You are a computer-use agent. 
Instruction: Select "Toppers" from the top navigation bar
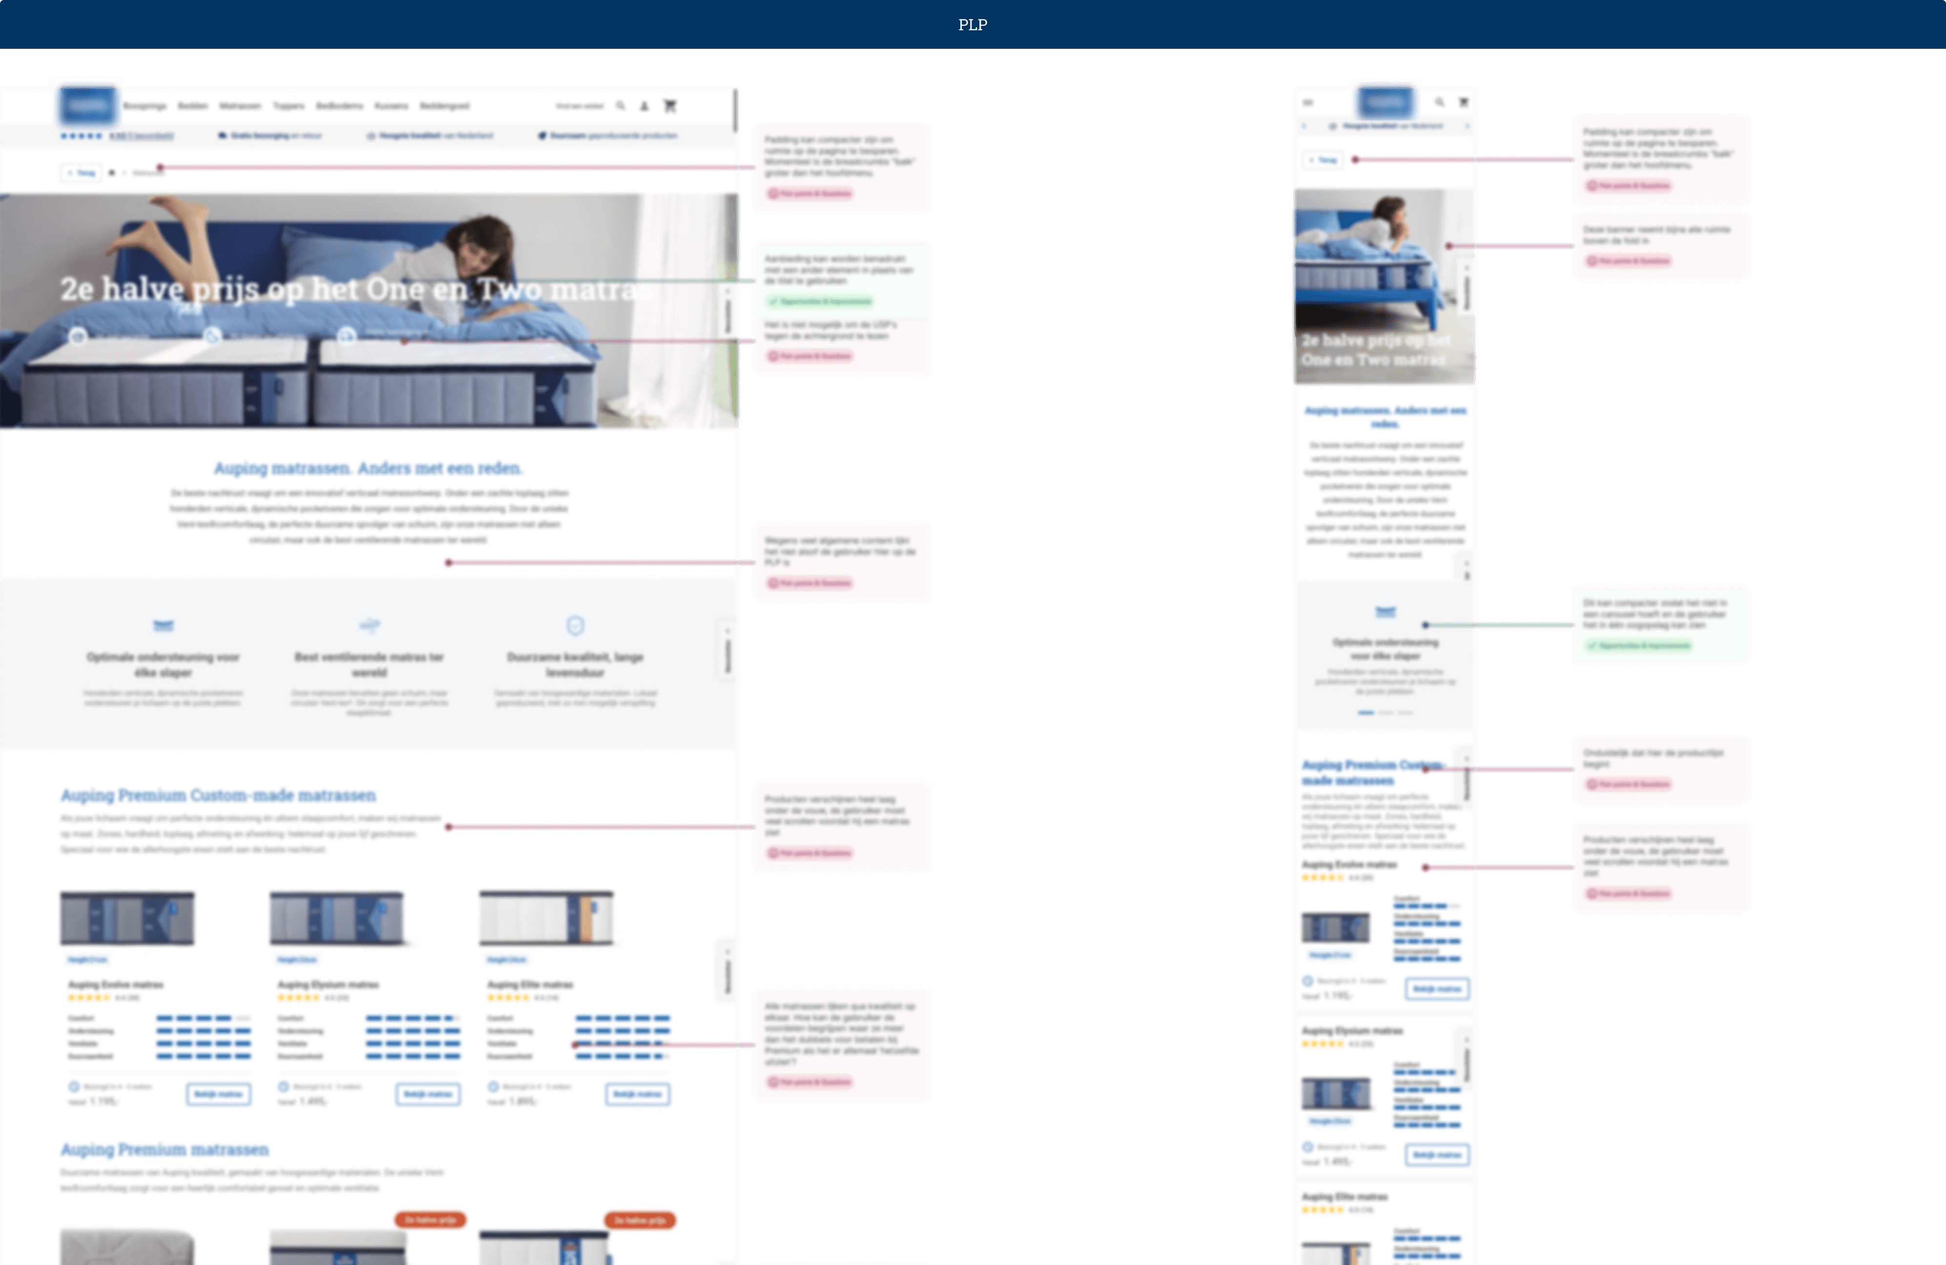[289, 105]
